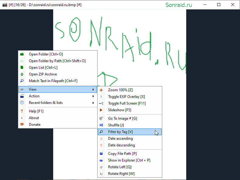Select Rotate Left [Q]
This screenshot has height=180, width=240.
pyautogui.click(x=130, y=167)
